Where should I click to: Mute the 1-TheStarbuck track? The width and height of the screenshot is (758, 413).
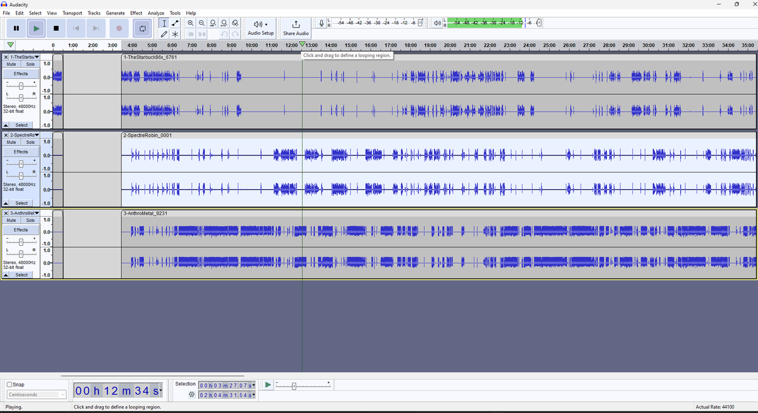(x=11, y=64)
